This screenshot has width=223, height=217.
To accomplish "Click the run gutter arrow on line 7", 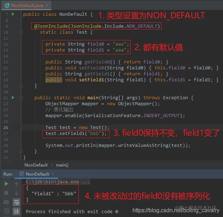I will point(13,14).
